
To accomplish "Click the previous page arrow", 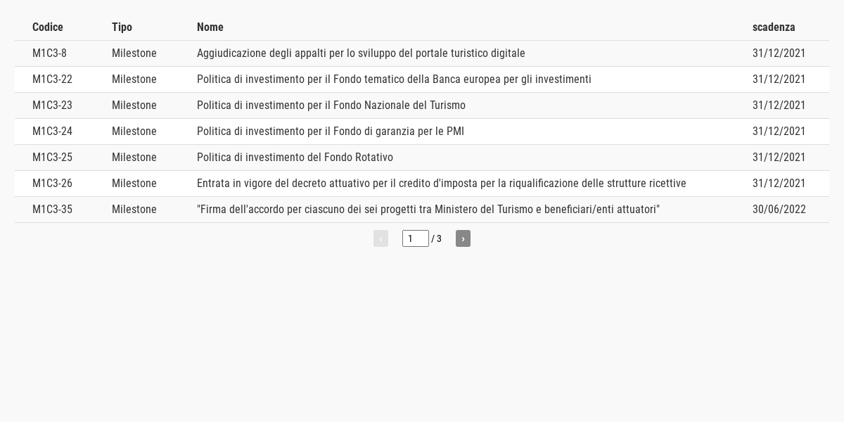I will pos(381,238).
